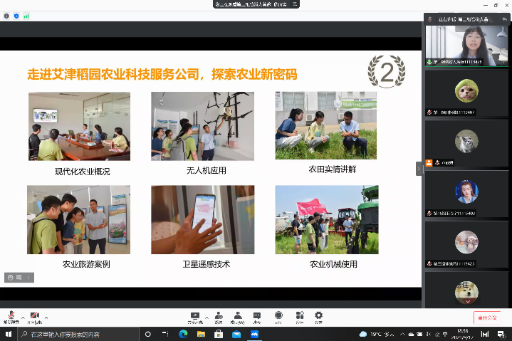The image size is (512, 341).
Task: Open the chat icon in meeting toolbar
Action: (257, 315)
